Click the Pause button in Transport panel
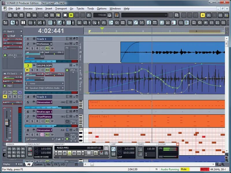 tap(74, 153)
